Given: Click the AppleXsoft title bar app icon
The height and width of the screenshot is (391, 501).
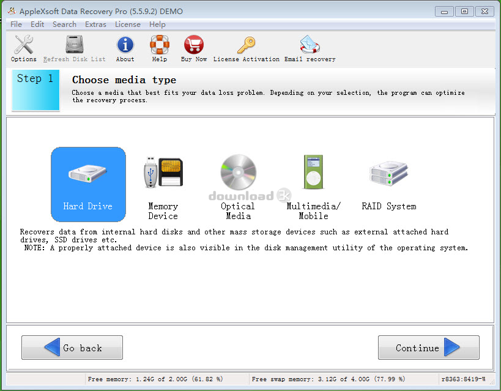Looking at the screenshot, I should [12, 11].
